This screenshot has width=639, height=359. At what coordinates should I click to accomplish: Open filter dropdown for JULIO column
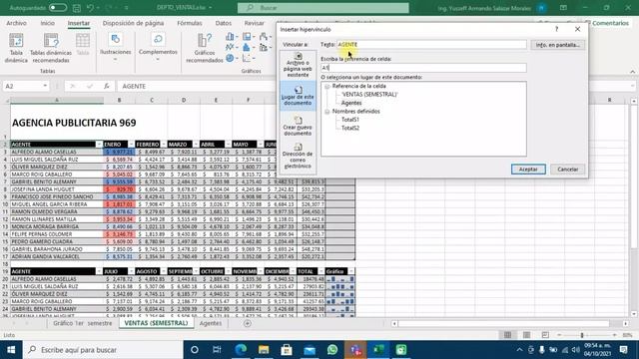131,271
